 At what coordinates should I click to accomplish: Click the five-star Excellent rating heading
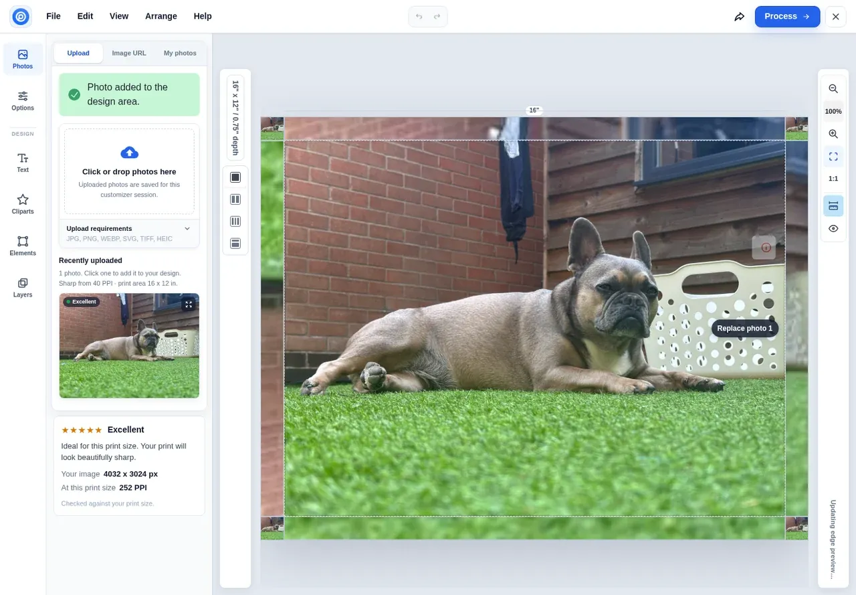pyautogui.click(x=102, y=430)
